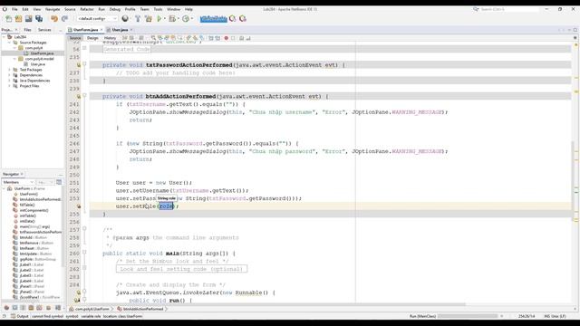Screen dimensions: 580x326
Task: Select UserForm.java in the project tree
Action: pyautogui.click(x=42, y=53)
